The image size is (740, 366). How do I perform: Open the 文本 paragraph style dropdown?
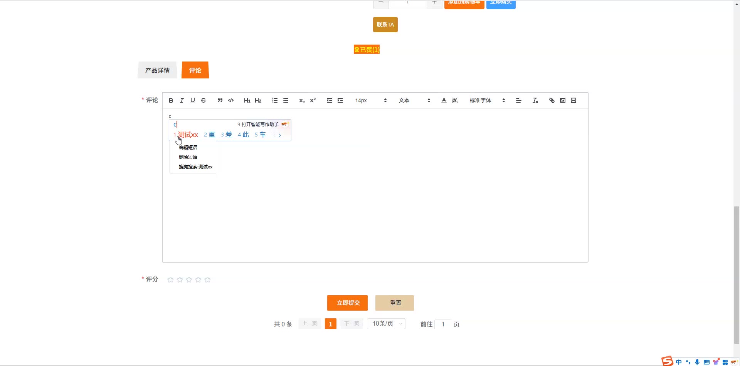414,100
